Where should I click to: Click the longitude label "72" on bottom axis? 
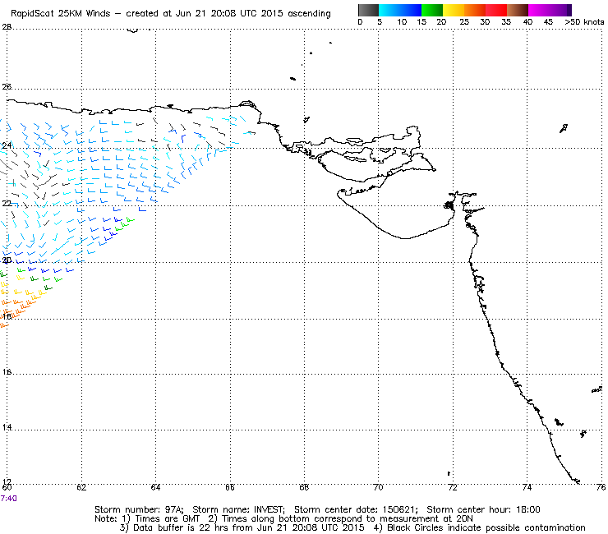click(x=453, y=487)
